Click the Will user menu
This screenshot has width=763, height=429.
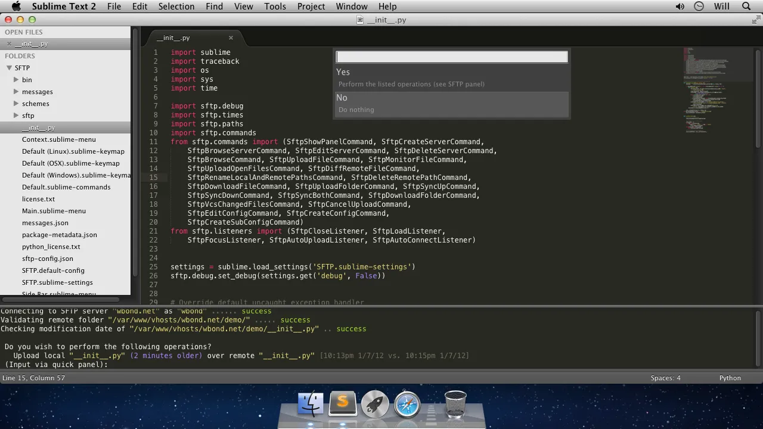(722, 7)
